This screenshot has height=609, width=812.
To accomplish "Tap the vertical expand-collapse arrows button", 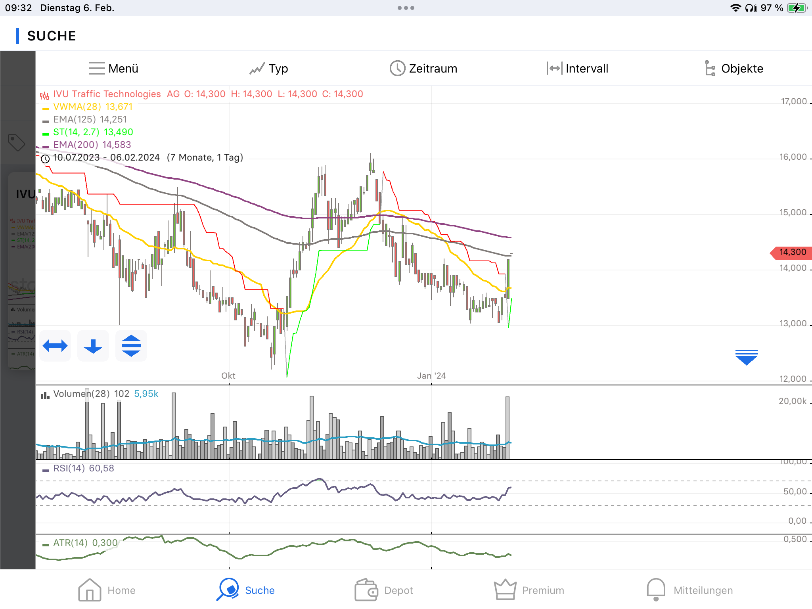I will point(131,346).
